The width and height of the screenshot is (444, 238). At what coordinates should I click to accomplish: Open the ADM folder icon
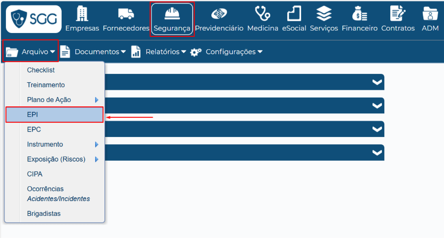(430, 14)
